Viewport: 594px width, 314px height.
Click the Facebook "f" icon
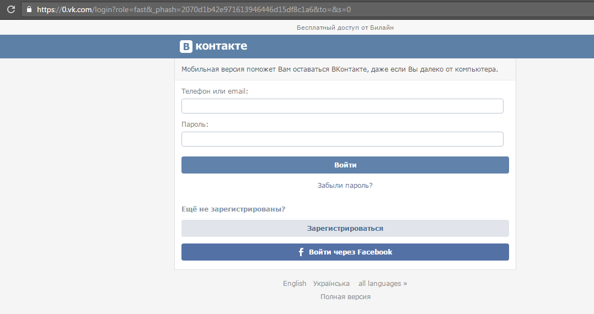coord(301,252)
